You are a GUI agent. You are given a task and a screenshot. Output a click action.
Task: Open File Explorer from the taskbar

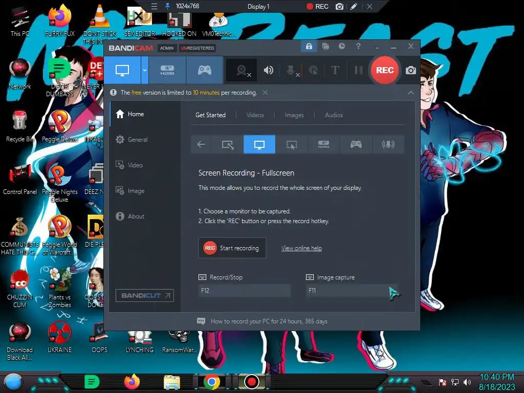point(172,382)
